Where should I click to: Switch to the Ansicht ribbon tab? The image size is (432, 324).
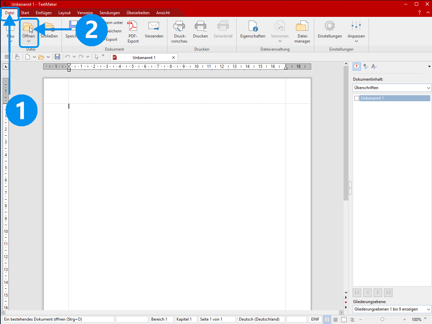click(163, 13)
